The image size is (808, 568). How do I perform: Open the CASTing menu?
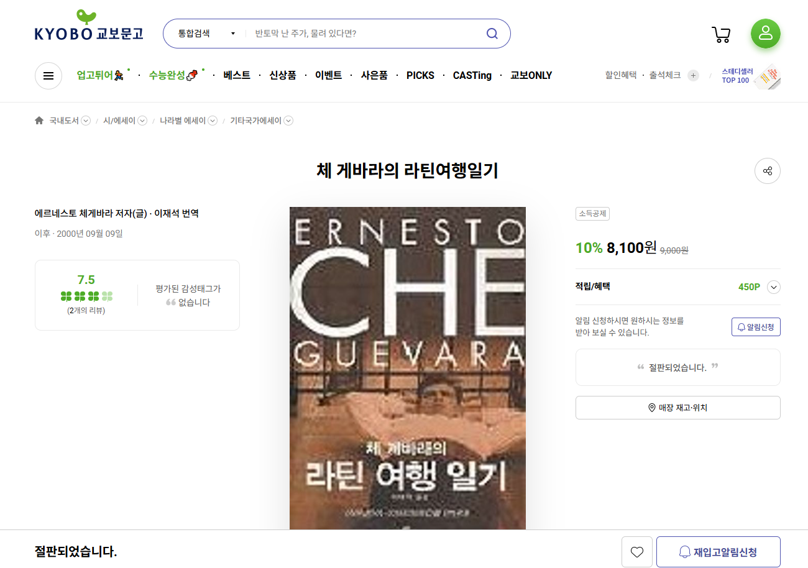(x=472, y=75)
